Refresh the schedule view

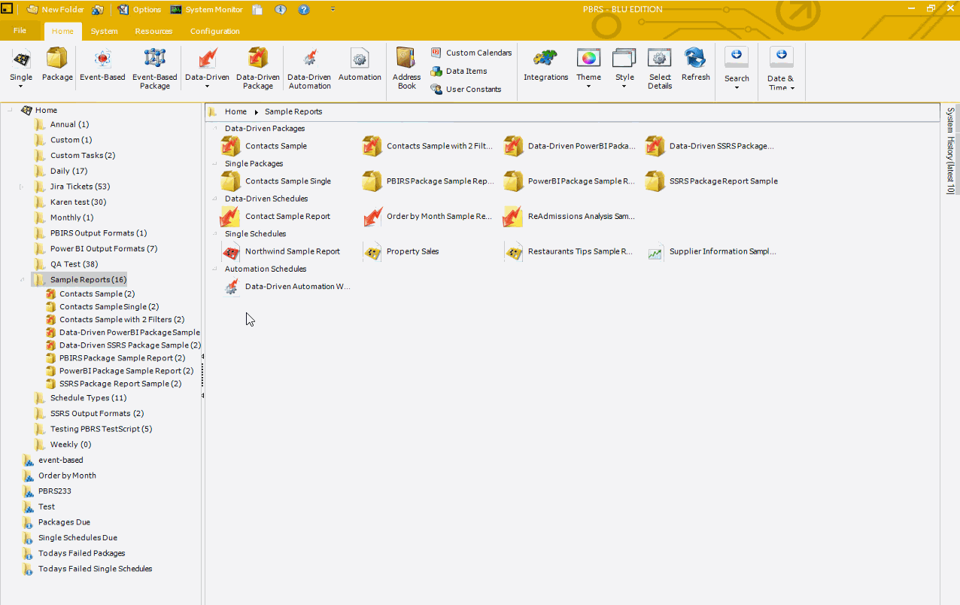point(695,63)
